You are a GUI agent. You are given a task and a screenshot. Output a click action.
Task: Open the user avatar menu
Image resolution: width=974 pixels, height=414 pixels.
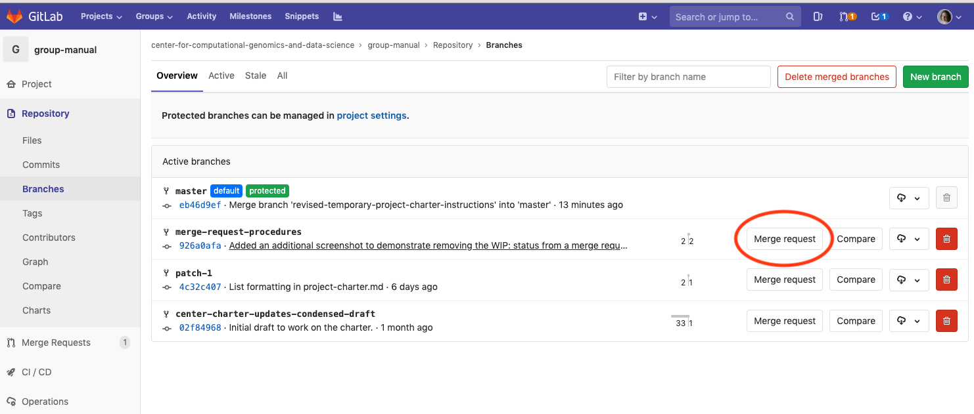click(949, 17)
